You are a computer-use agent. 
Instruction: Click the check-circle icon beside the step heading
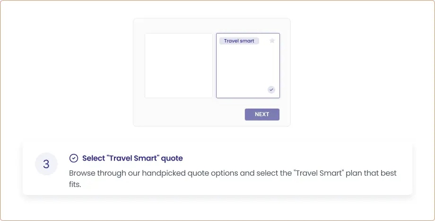point(73,158)
